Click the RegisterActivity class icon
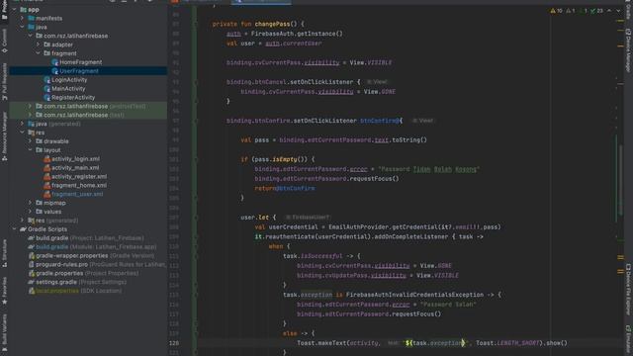 (x=46, y=97)
